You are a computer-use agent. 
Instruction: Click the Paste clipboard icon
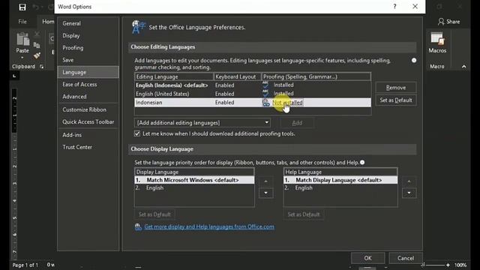[22, 39]
